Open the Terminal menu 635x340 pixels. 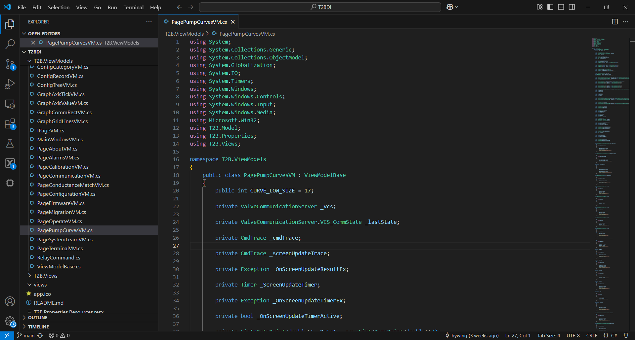tap(133, 7)
